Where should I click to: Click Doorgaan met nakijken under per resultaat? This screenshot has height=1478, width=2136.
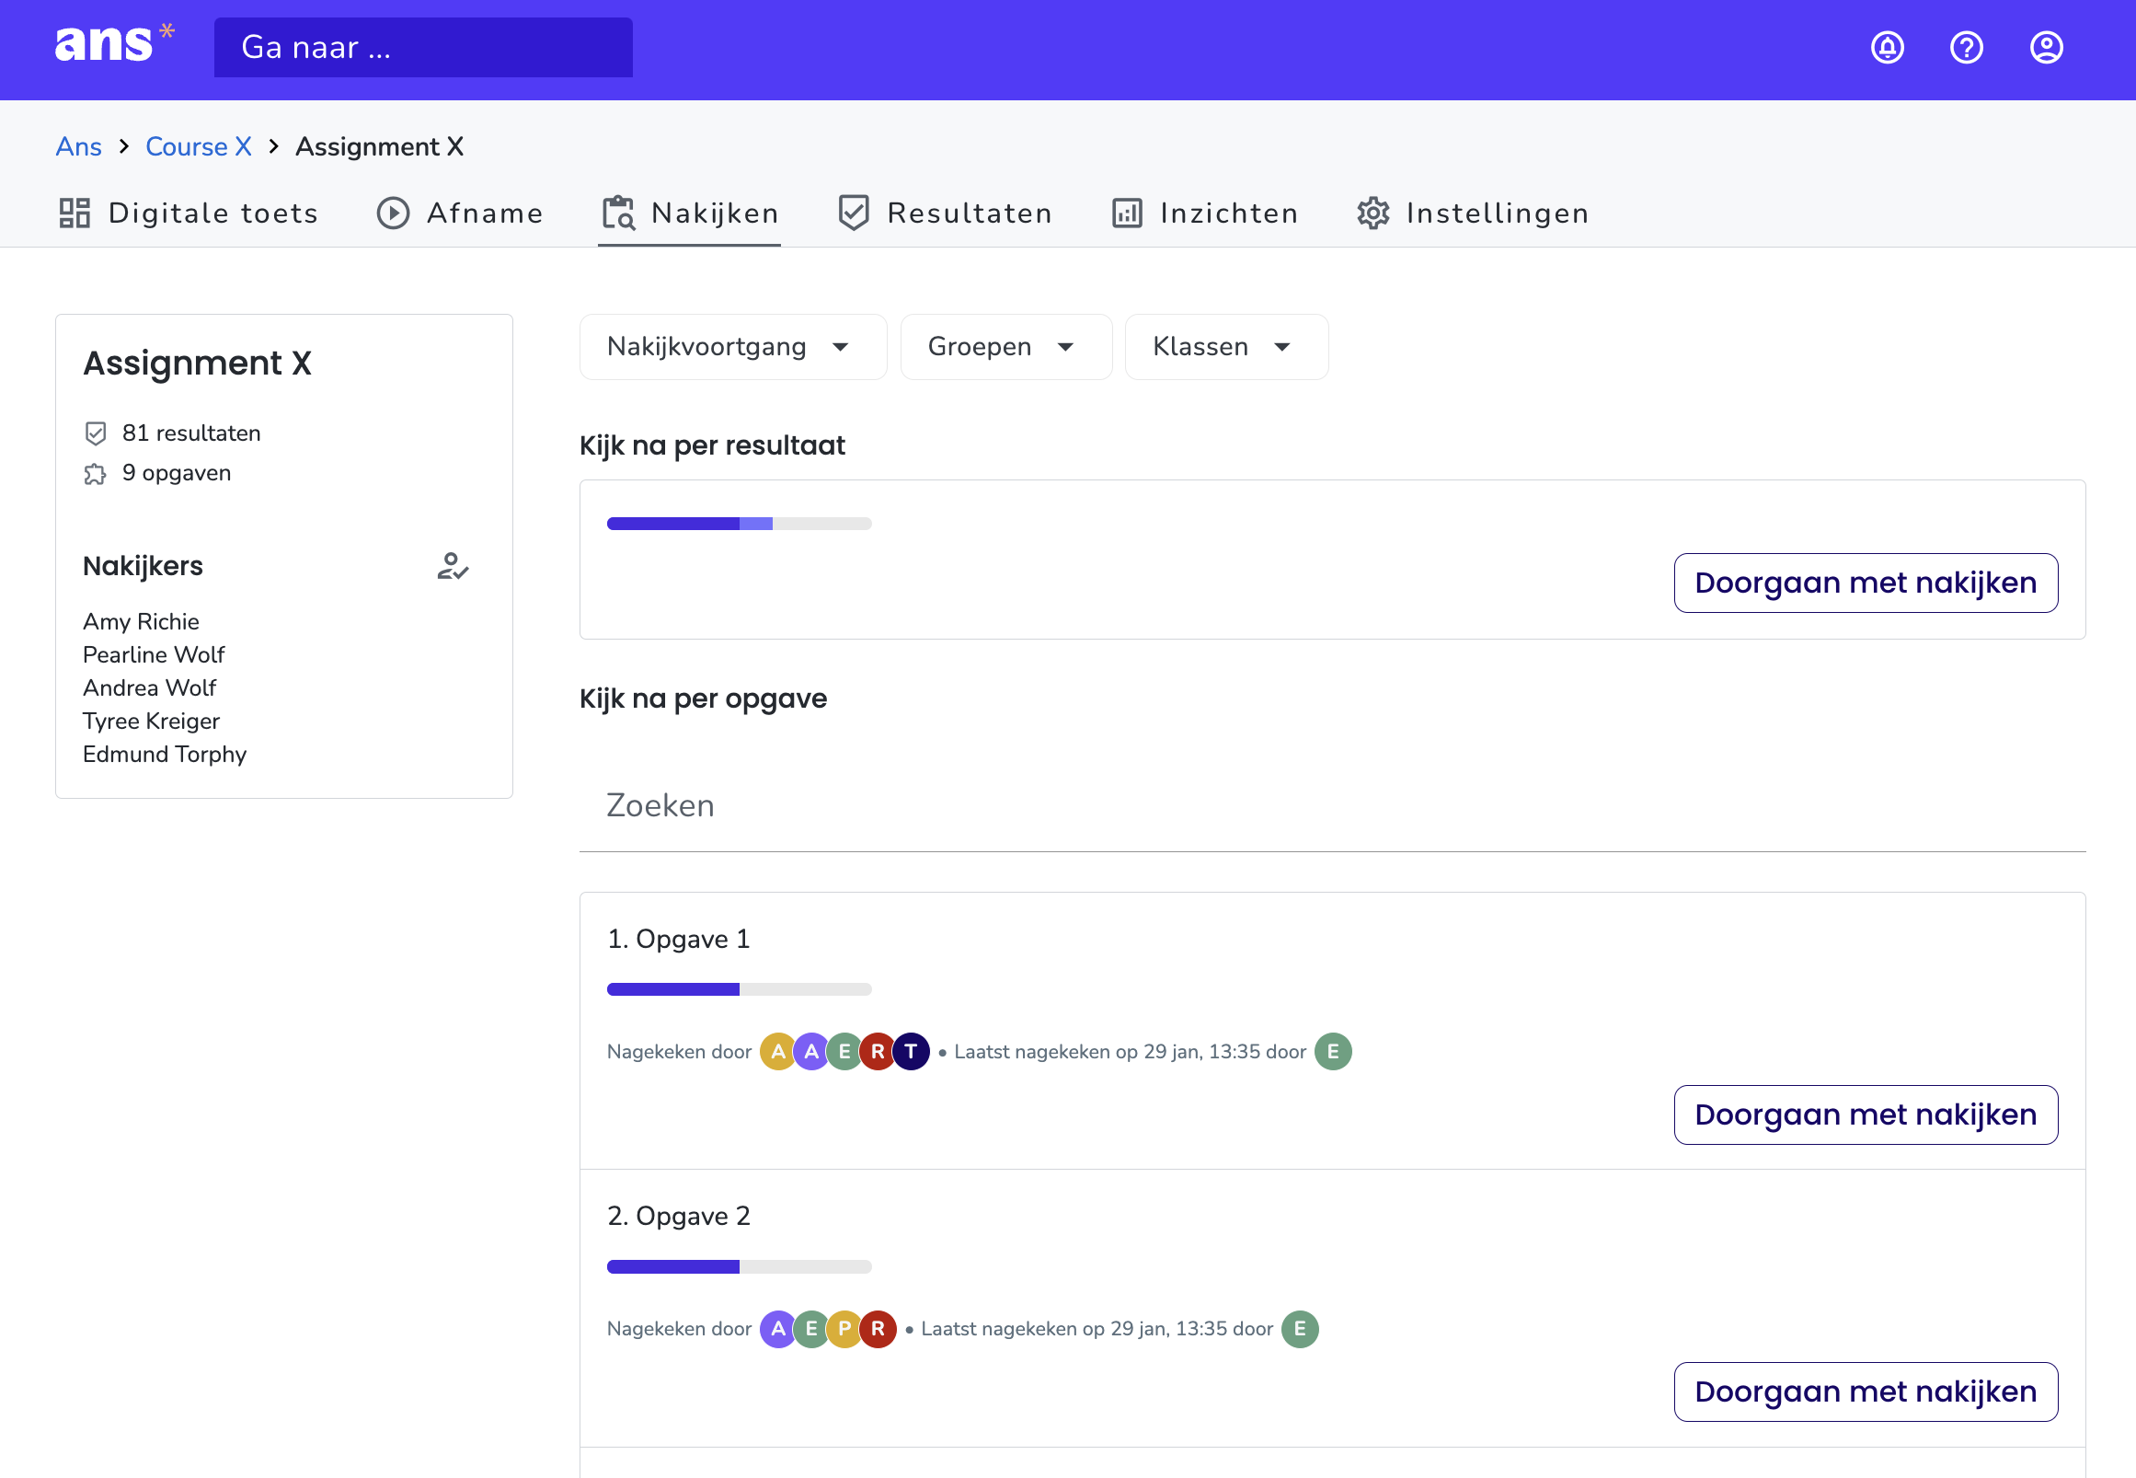[x=1865, y=583]
